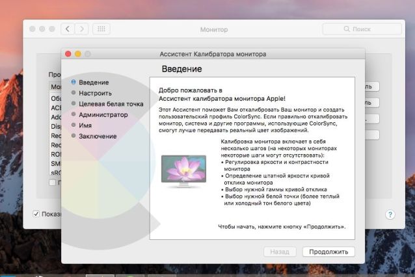The width and height of the screenshot is (415, 277).
Task: Click the Чтобы начать instruction line
Action: (282, 227)
